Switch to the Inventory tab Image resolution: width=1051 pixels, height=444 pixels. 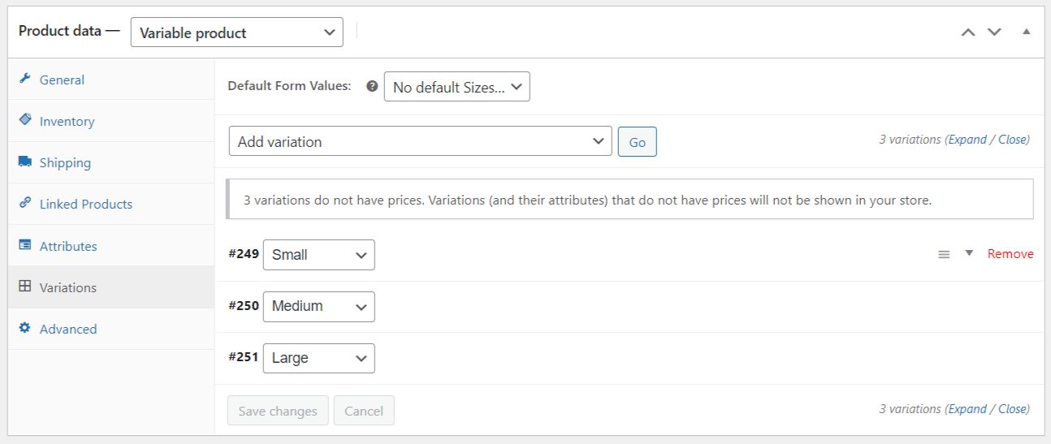coord(67,121)
